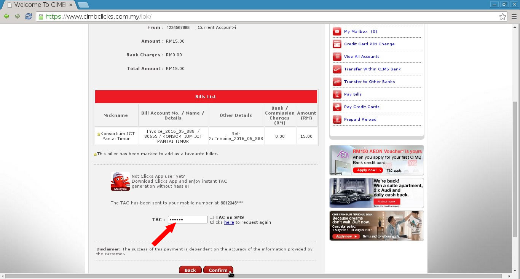The height and width of the screenshot is (279, 520).
Task: Click 'here' to request TAC again
Action: (229, 222)
